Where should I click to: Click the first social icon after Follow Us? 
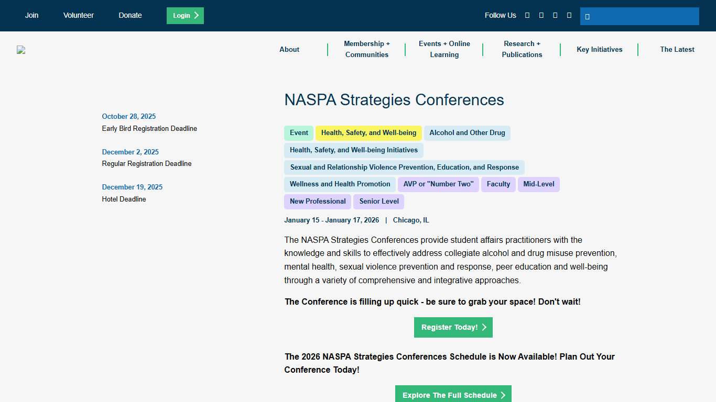(x=527, y=16)
